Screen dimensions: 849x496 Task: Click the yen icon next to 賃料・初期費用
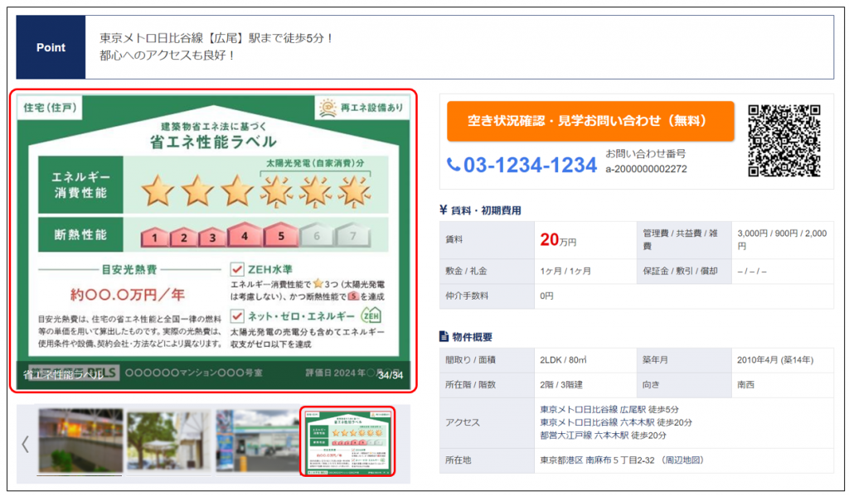pos(444,210)
